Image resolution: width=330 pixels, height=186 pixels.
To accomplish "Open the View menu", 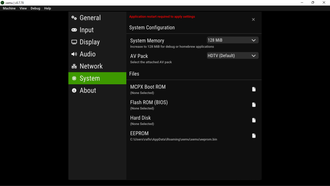I will tap(23, 8).
